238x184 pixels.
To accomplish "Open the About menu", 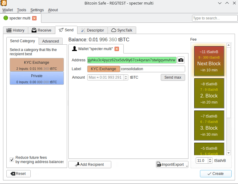I will point(53,10).
